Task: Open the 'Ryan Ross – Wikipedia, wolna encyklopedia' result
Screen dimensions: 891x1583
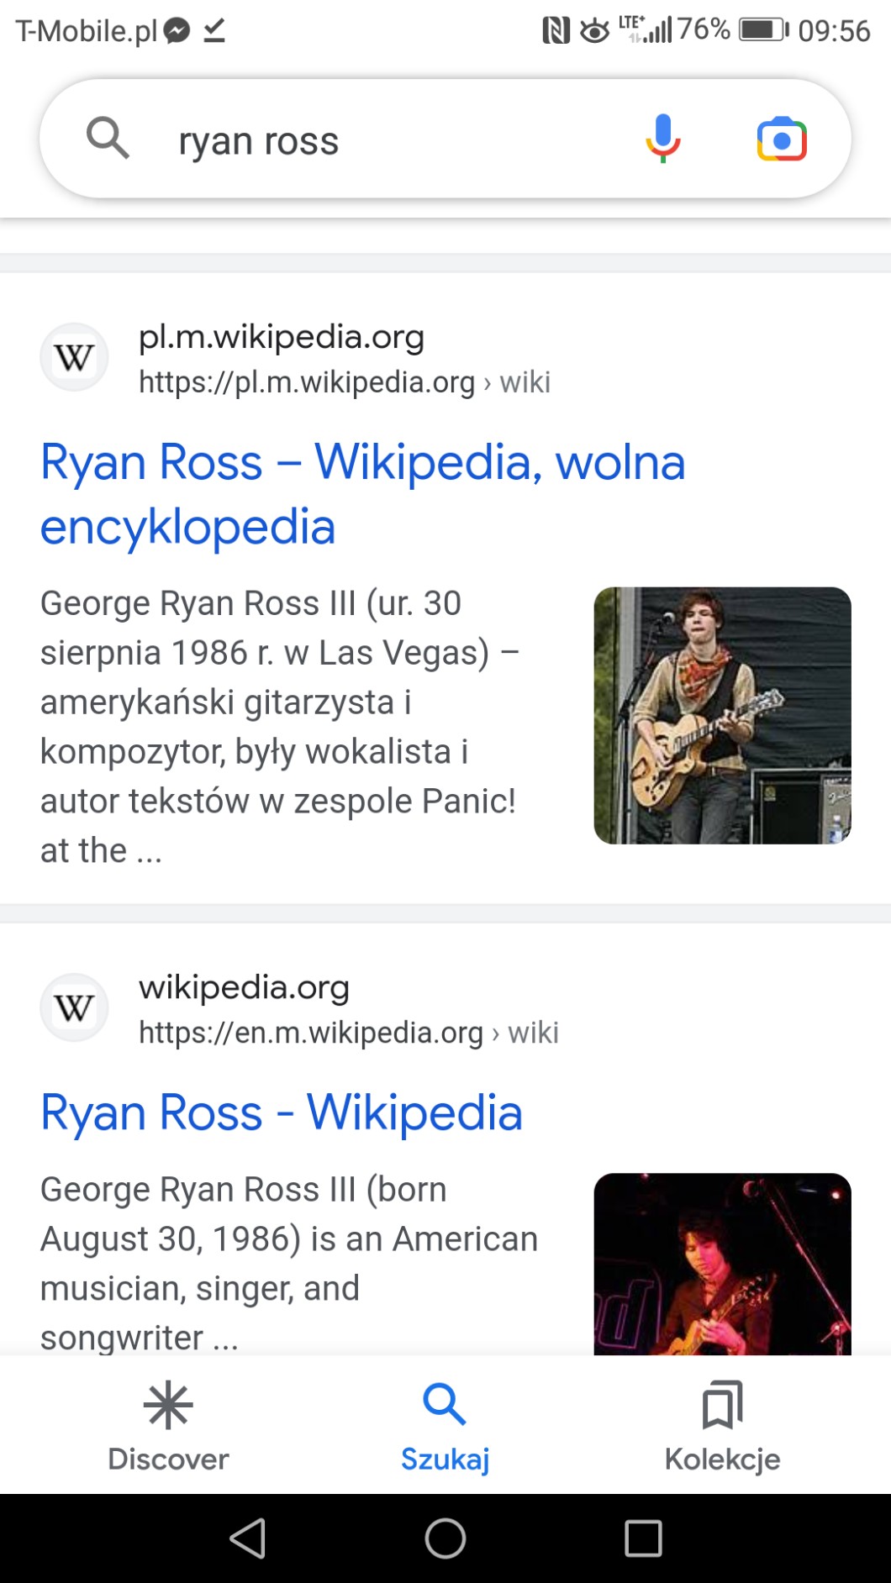Action: [362, 494]
